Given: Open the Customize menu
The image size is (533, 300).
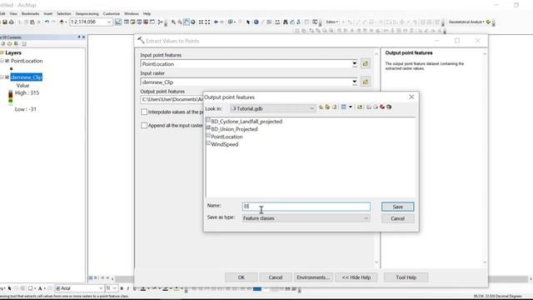Looking at the screenshot, I should (112, 13).
